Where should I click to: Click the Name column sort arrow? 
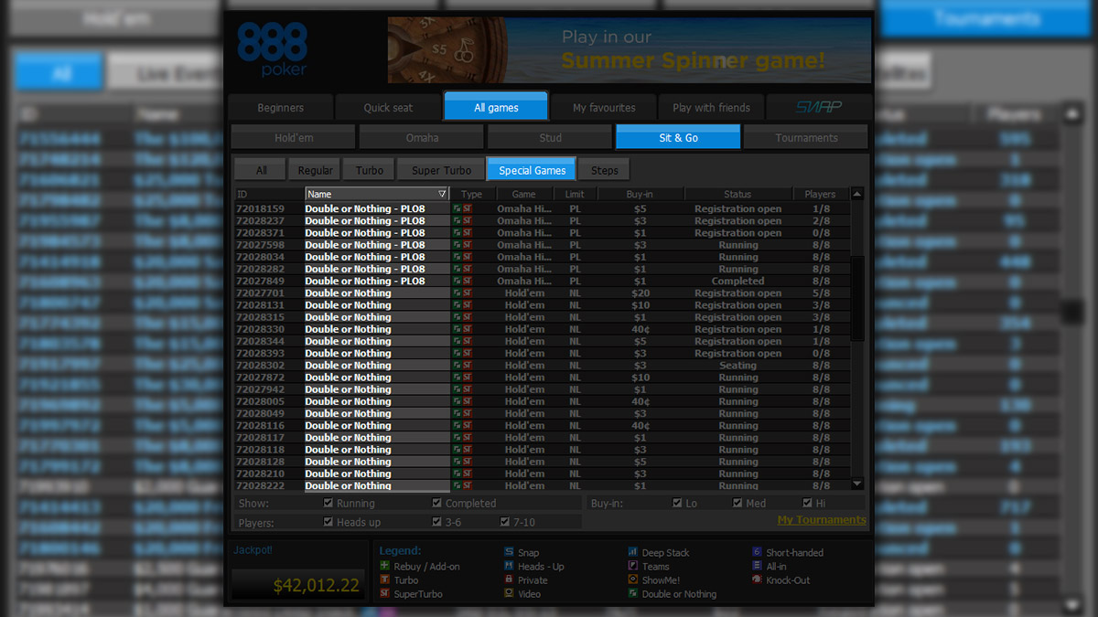(442, 195)
